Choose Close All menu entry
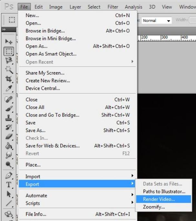This screenshot has width=196, height=221. (78, 107)
